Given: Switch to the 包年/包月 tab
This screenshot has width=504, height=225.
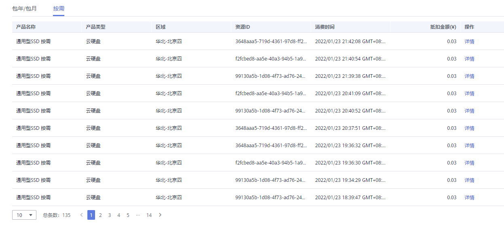Looking at the screenshot, I should 24,8.
